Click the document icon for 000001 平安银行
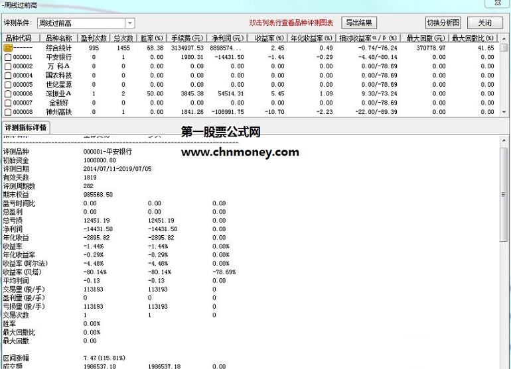 pos(8,57)
